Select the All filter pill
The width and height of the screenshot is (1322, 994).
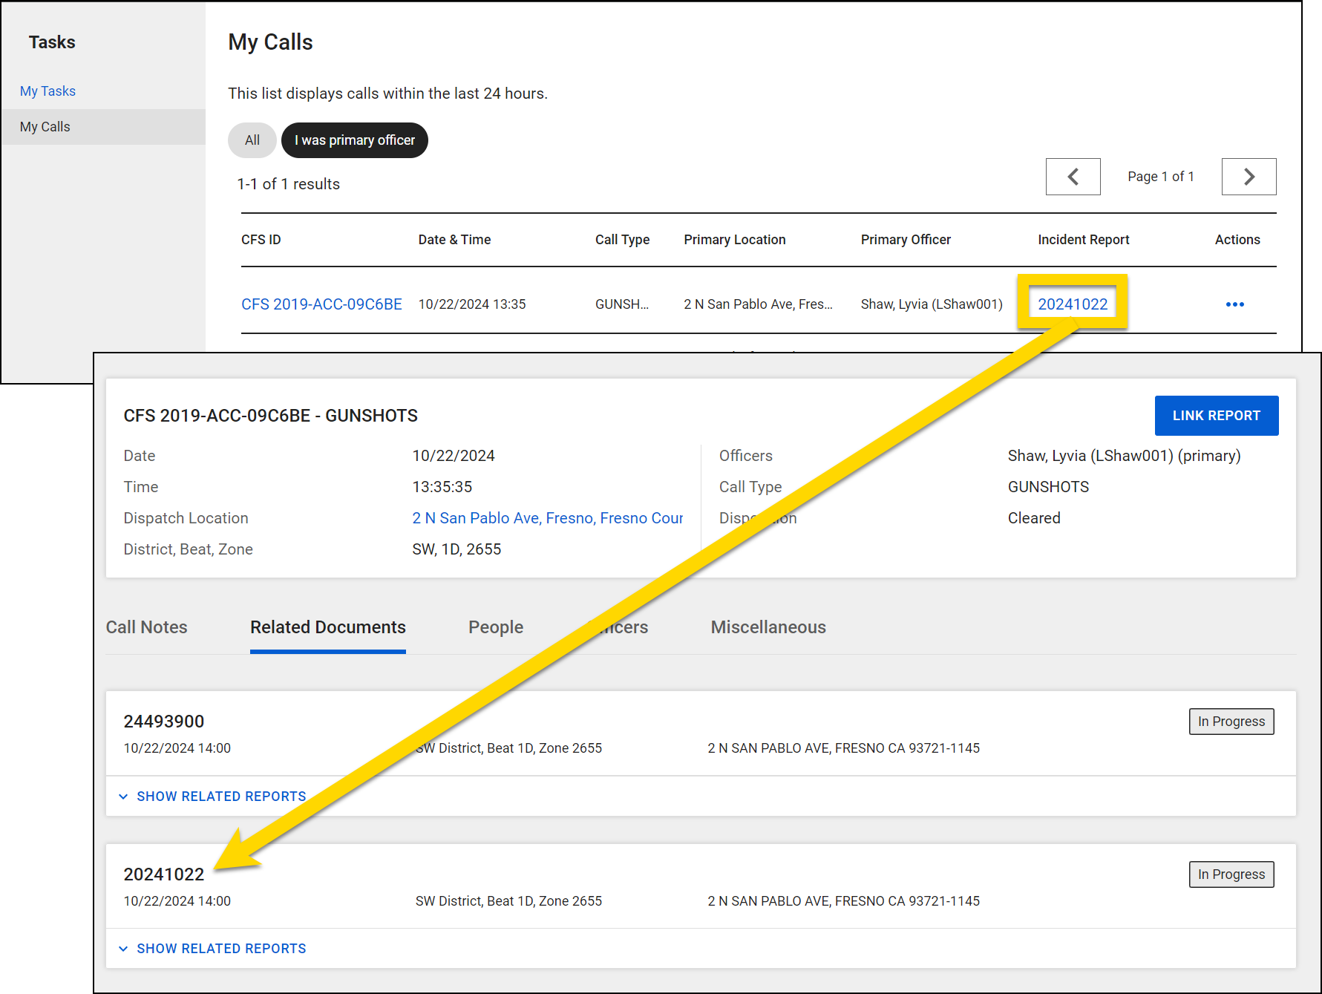pyautogui.click(x=252, y=140)
